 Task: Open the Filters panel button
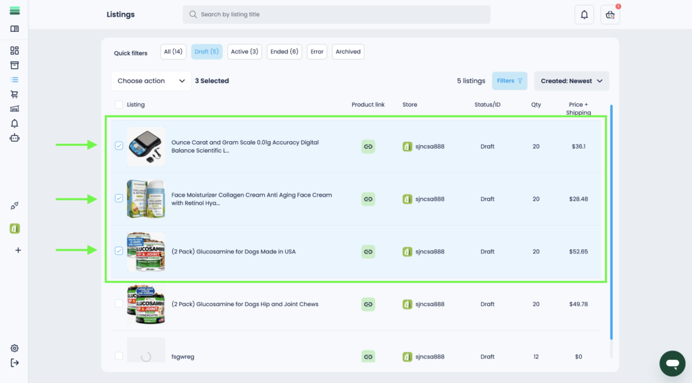coord(510,81)
